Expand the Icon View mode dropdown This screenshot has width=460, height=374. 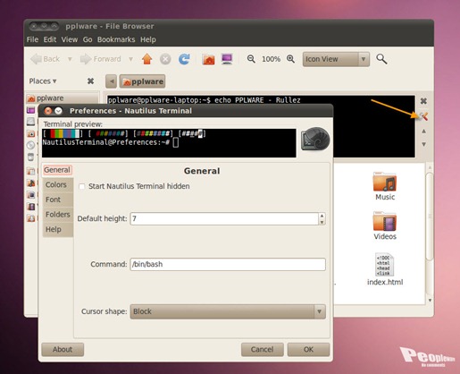pyautogui.click(x=336, y=59)
